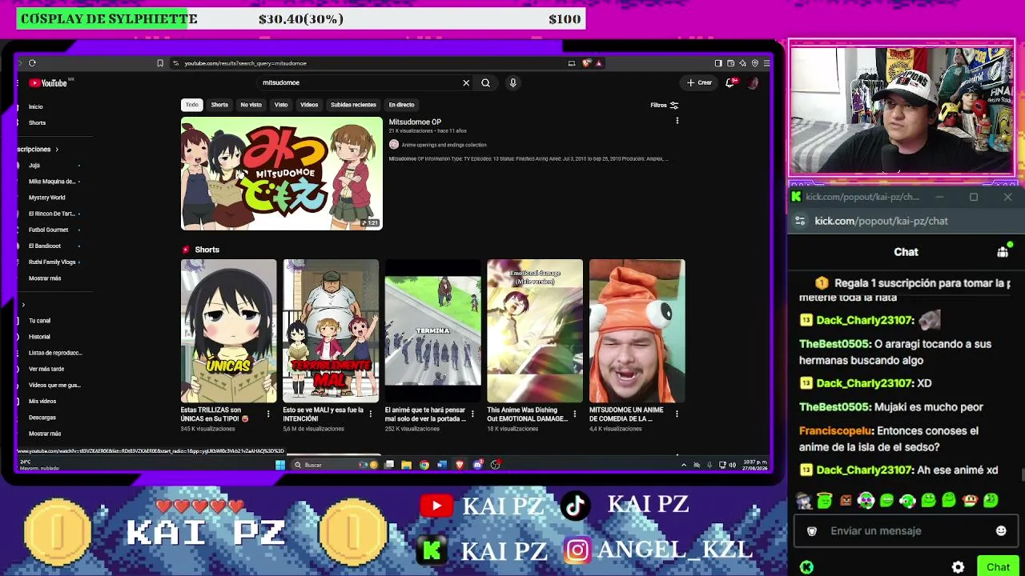
Task: Open Historial in the sidebar
Action: [39, 337]
